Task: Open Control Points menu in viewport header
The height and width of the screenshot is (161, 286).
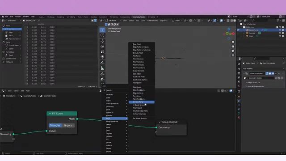Action: (x=152, y=21)
